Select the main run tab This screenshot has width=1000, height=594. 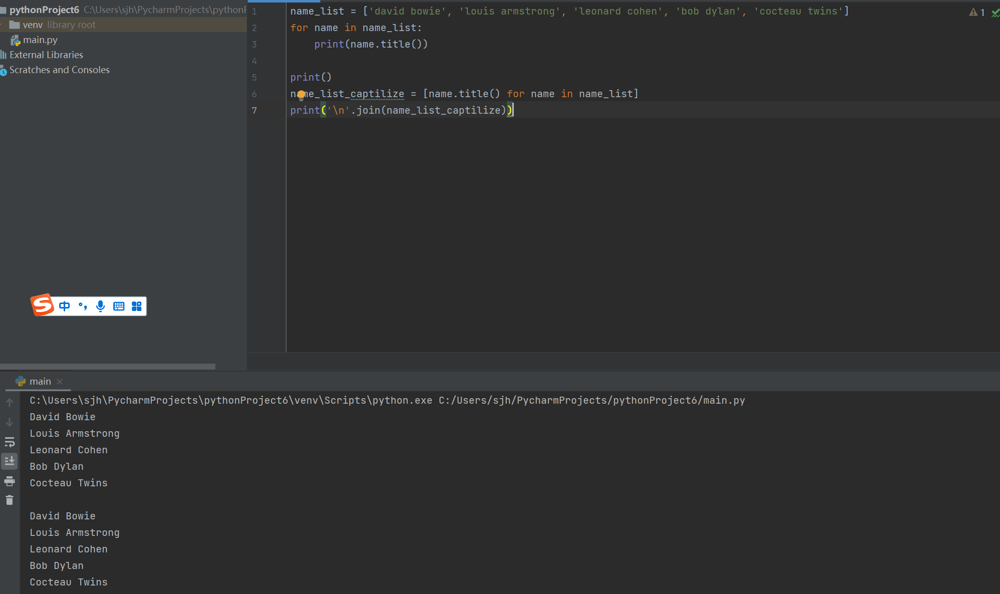click(x=40, y=382)
